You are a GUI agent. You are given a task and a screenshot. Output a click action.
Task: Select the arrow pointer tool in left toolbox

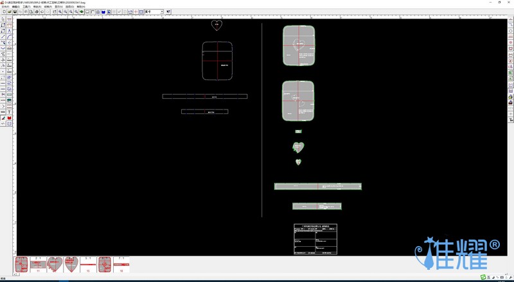point(3,19)
